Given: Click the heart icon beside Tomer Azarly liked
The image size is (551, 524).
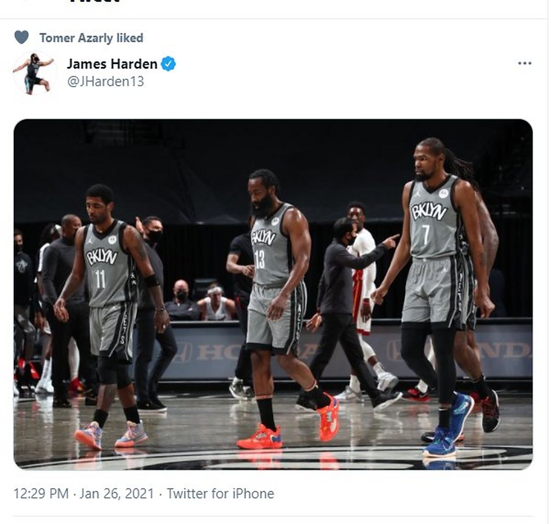Looking at the screenshot, I should (x=22, y=37).
